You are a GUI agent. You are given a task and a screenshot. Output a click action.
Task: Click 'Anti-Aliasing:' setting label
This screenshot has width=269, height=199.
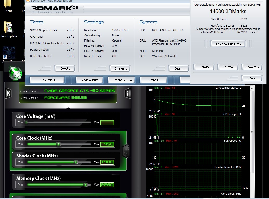click(x=92, y=35)
